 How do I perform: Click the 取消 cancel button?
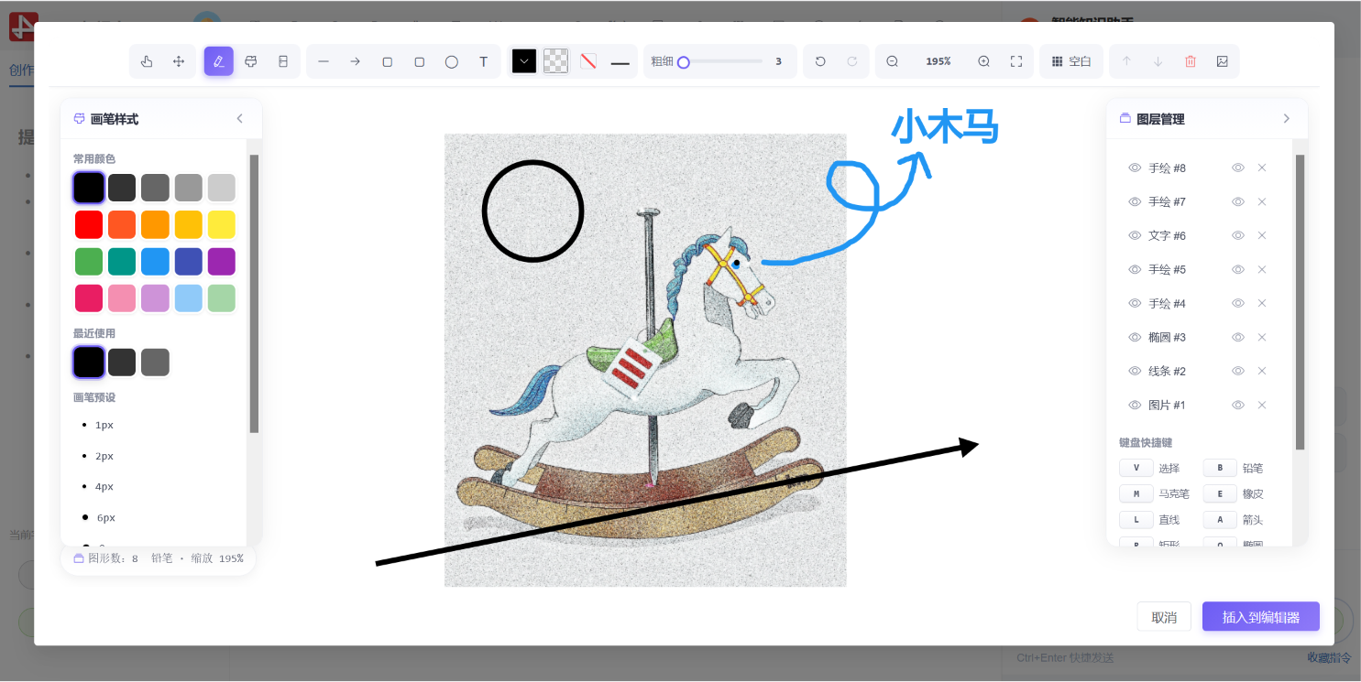[x=1164, y=617]
